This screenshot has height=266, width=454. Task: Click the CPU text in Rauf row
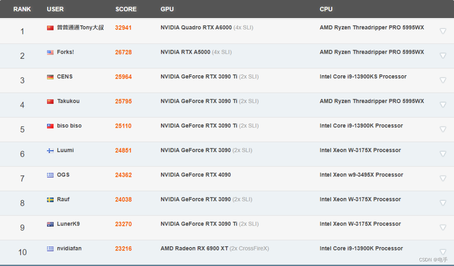click(360, 200)
